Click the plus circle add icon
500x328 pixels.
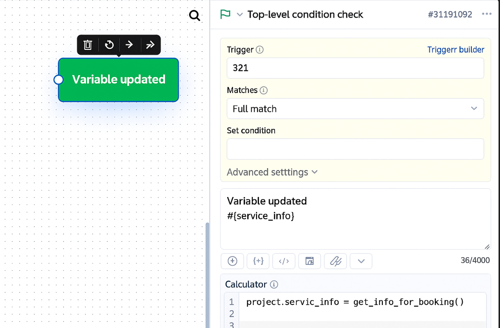tap(232, 261)
